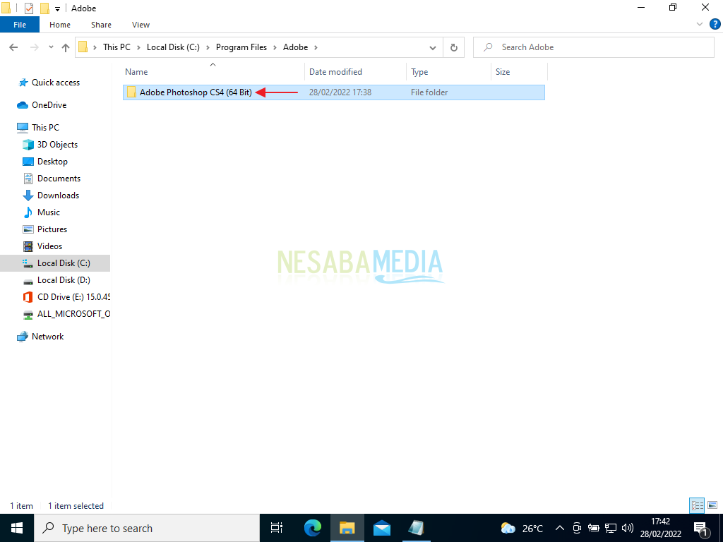Click the New Folder icon on Quick Access Toolbar

click(x=44, y=8)
